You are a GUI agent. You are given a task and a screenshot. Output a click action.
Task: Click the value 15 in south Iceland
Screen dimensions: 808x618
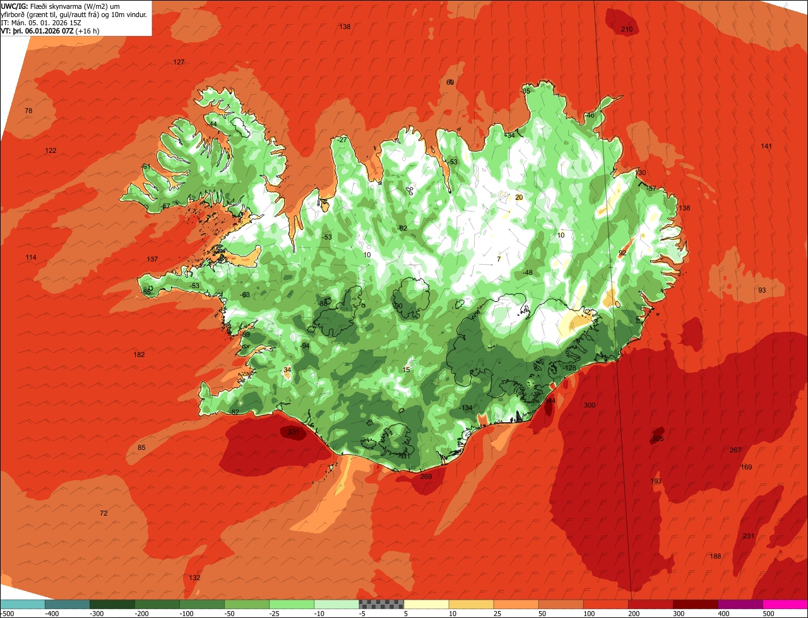click(407, 370)
